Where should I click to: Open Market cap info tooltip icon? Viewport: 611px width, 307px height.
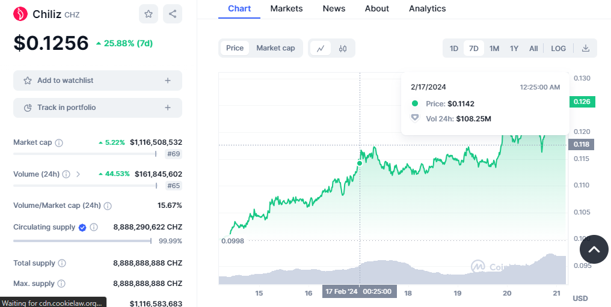(x=59, y=143)
